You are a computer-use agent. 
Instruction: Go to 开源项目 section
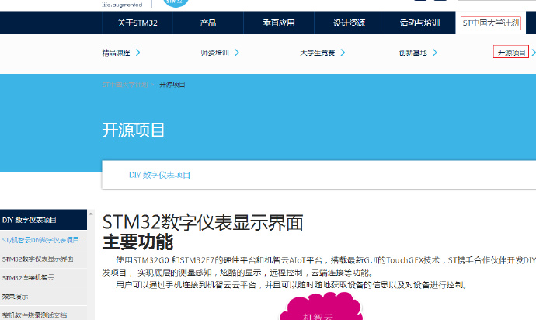point(511,52)
